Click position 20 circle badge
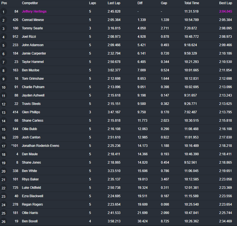 pos(3,171)
